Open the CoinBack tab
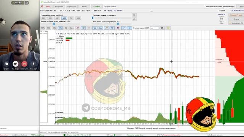Viewport: 244px width, 137px height. (97, 6)
